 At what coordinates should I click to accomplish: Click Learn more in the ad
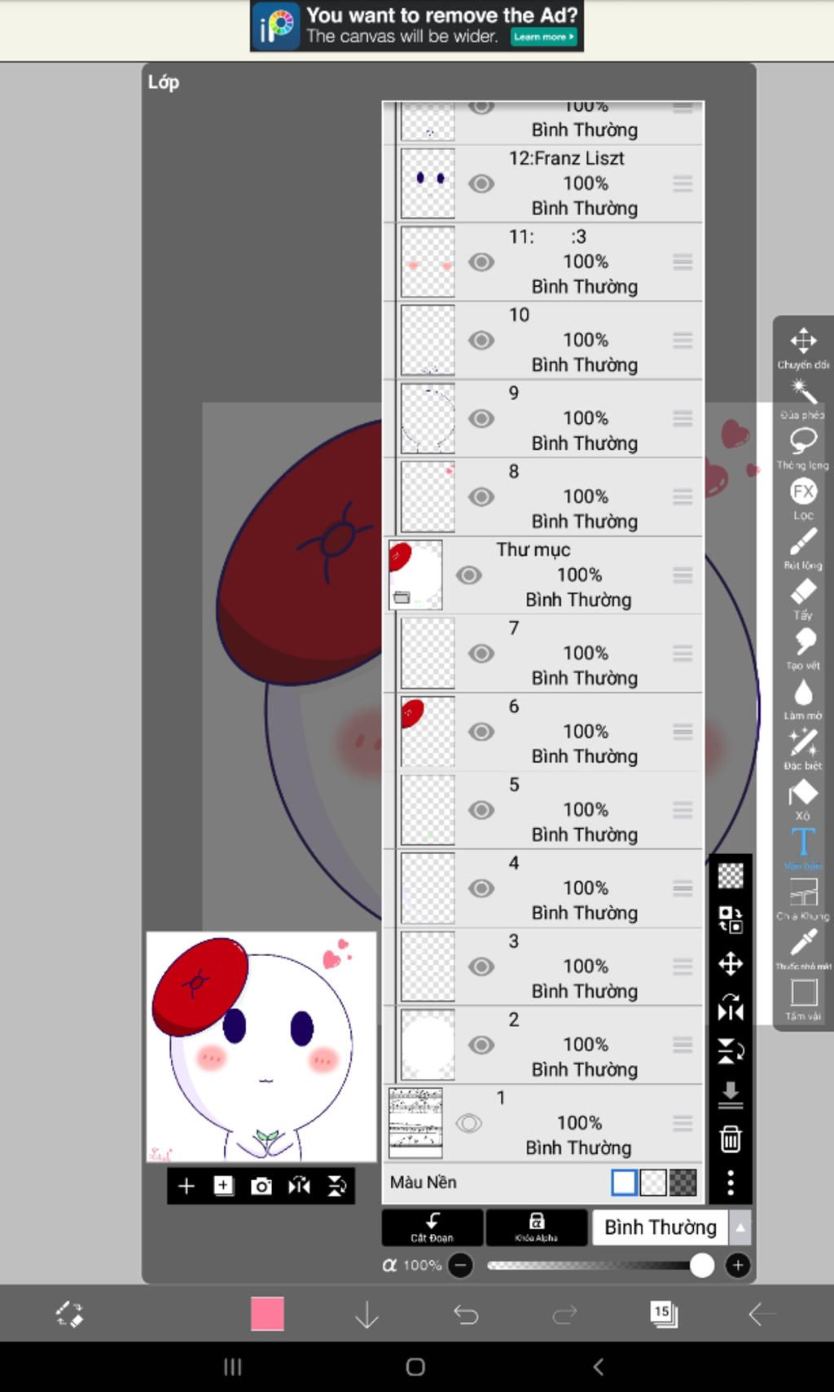(544, 37)
